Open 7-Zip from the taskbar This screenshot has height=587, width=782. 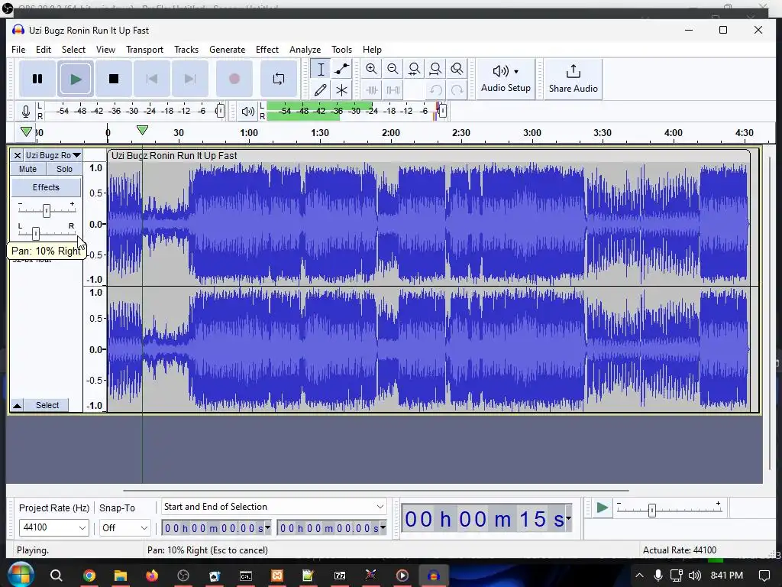340,576
